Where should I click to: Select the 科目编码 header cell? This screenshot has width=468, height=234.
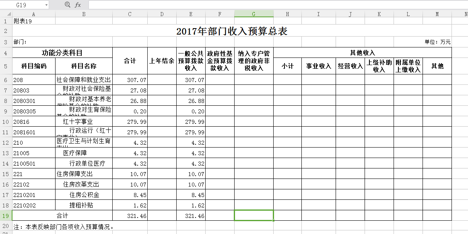pyautogui.click(x=34, y=66)
